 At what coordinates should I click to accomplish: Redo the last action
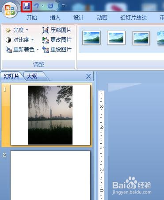point(50,6)
